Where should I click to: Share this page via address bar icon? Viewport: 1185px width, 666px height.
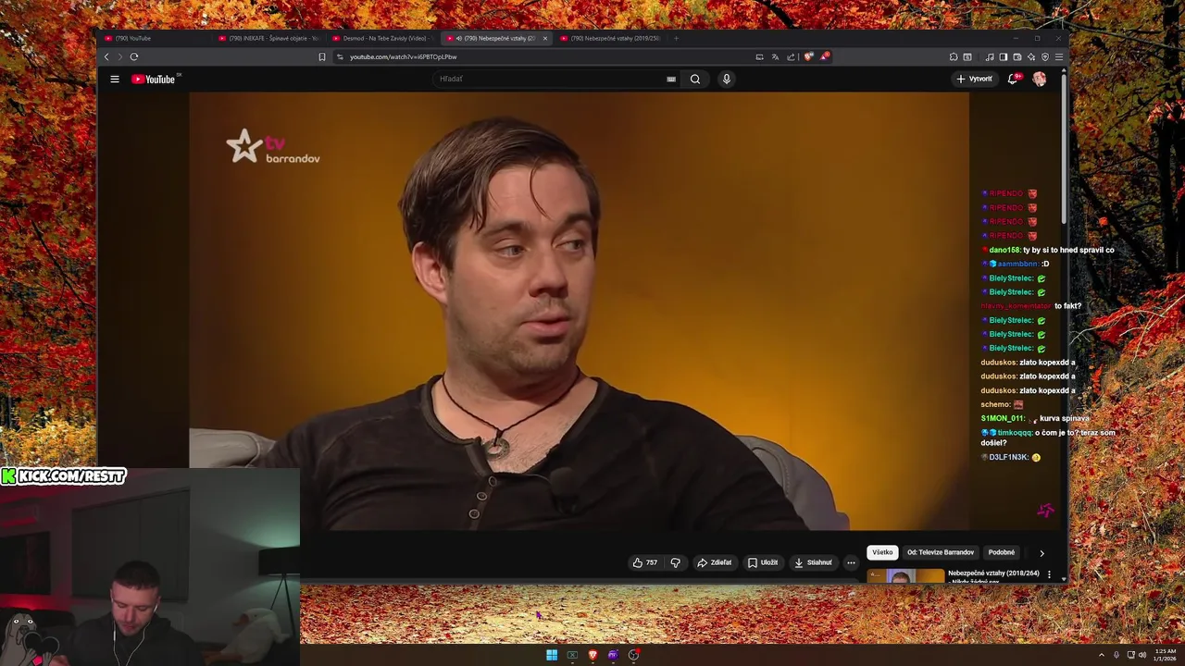791,56
